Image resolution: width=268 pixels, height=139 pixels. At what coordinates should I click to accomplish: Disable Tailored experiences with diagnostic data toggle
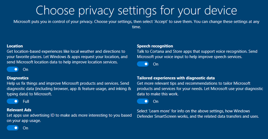[143, 101]
